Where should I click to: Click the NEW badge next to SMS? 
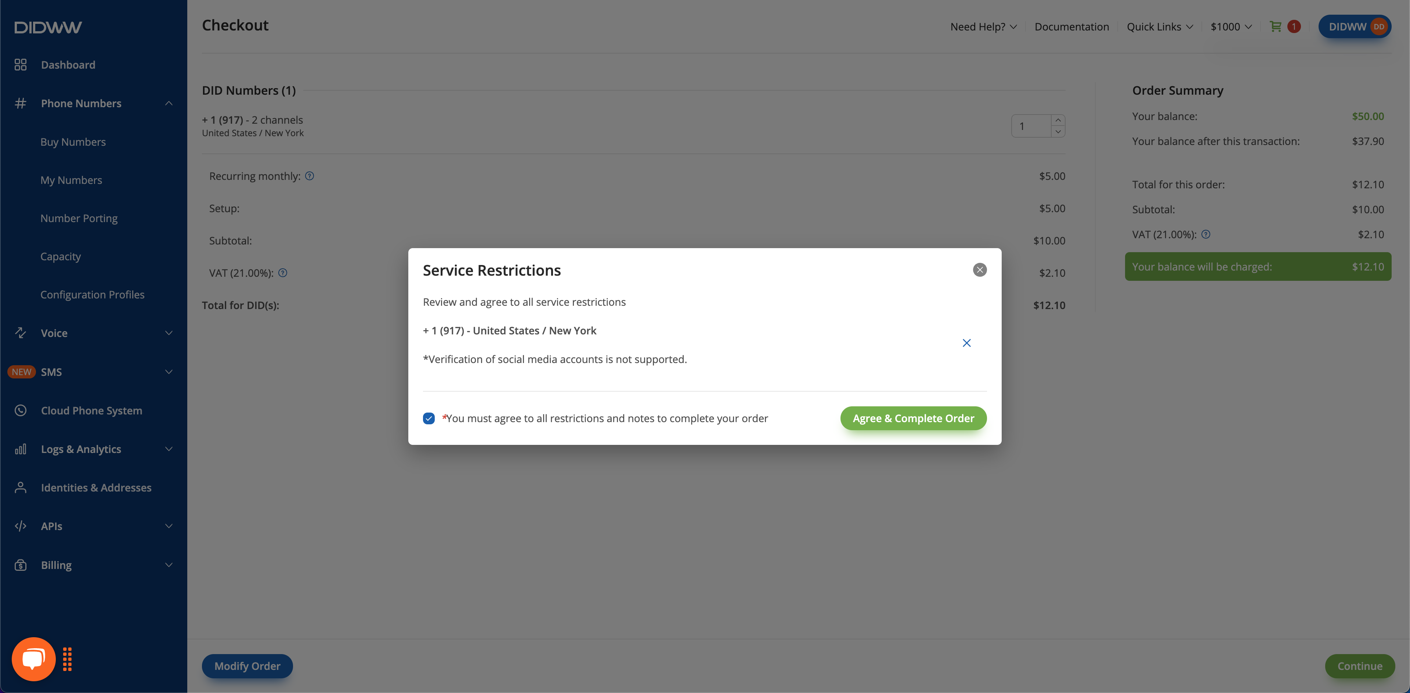21,372
